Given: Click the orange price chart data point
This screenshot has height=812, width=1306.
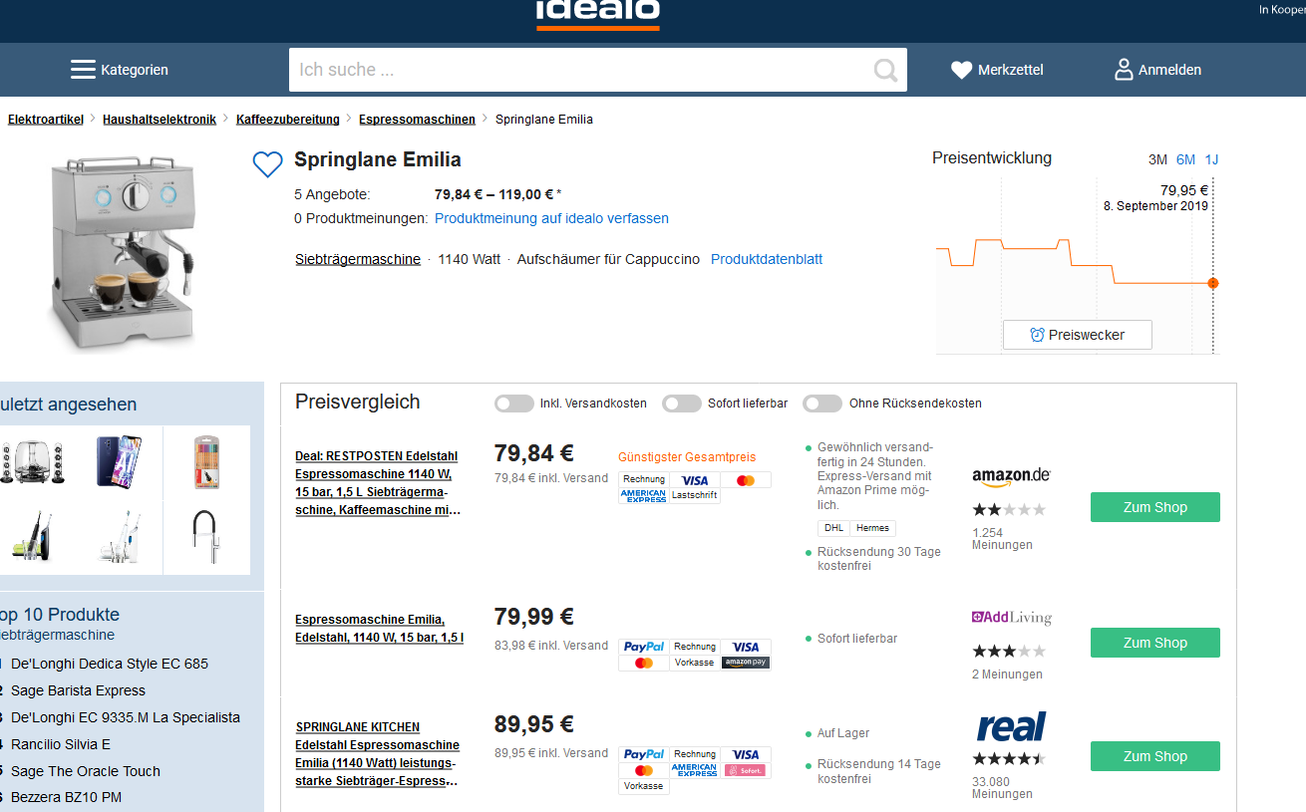Looking at the screenshot, I should [1213, 283].
